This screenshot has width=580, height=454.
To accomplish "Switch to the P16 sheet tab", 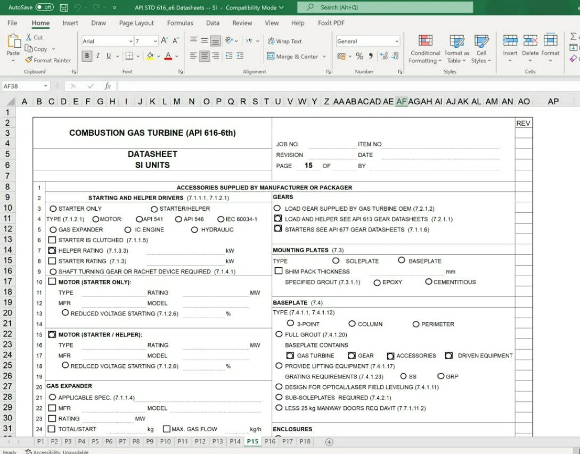I will tap(270, 441).
